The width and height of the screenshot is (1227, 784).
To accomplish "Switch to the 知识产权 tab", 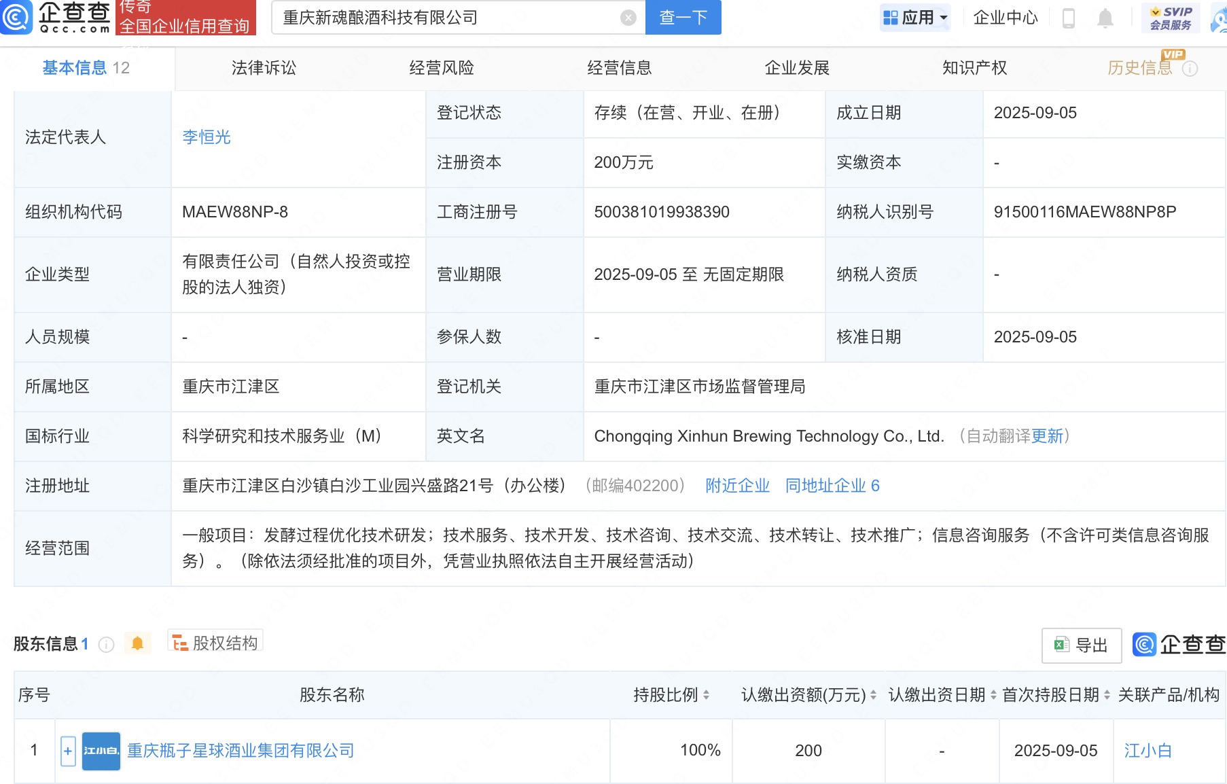I will tap(974, 68).
